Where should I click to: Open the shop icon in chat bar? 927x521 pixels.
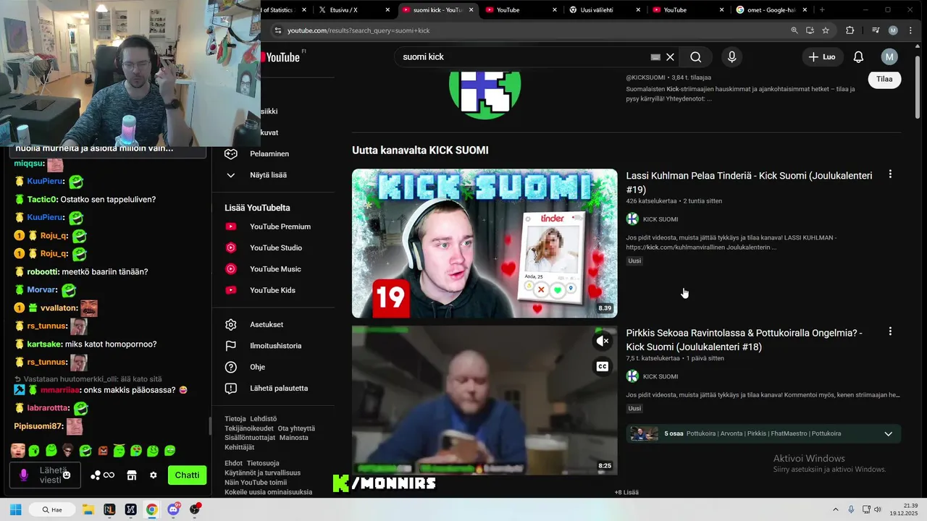click(132, 475)
